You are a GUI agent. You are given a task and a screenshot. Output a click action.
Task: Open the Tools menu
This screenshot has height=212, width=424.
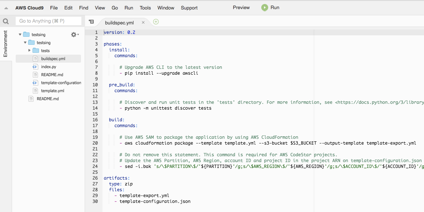point(145,8)
